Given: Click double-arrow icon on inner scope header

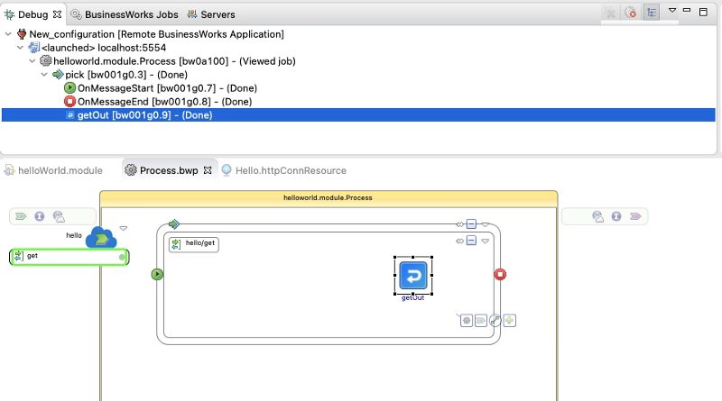Looking at the screenshot, I should [x=459, y=241].
